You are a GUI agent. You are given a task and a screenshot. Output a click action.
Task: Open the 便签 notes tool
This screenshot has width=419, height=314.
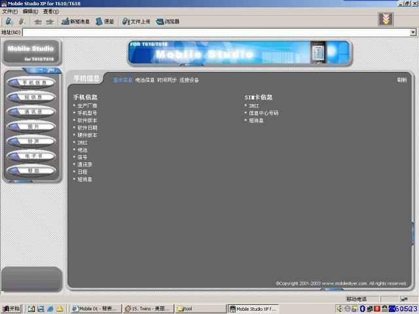(105, 22)
